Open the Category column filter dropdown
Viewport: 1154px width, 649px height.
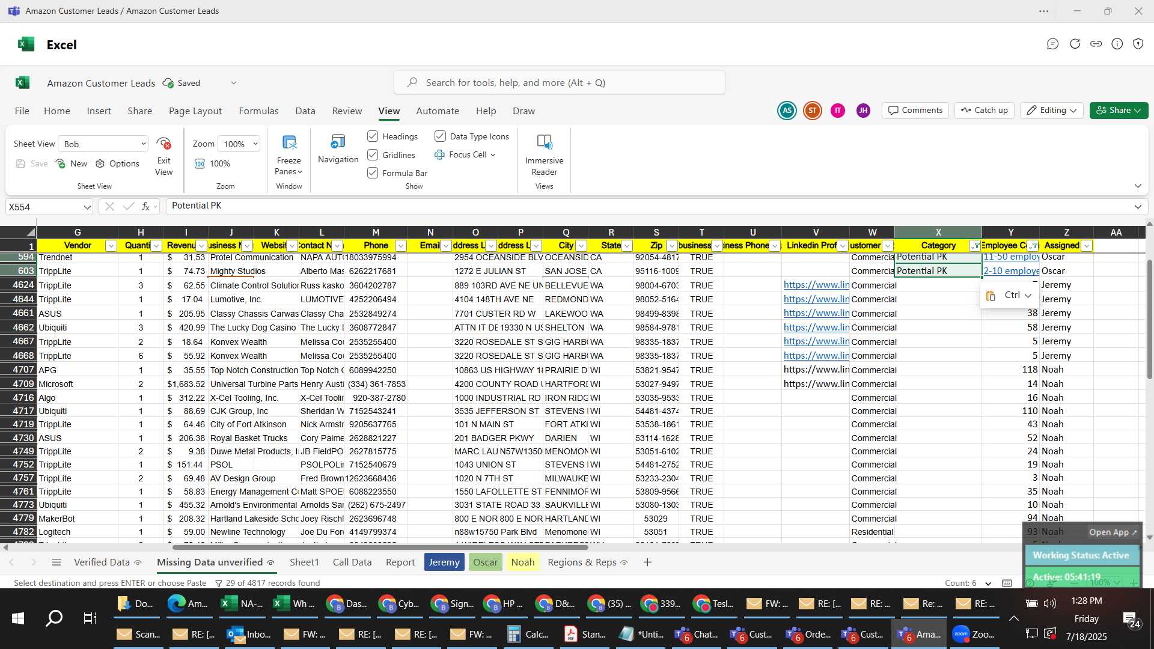(975, 246)
